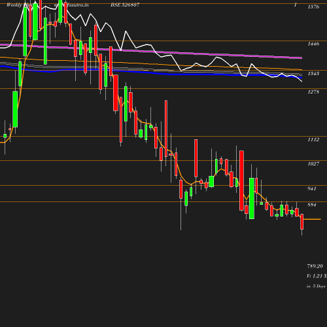
Task: Select the 1343 price axis label
Action: [x=313, y=73]
